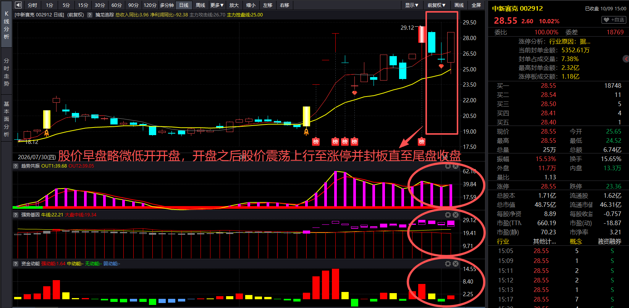Viewport: 629px width, 308px height.
Task: Open help for the 强势基因 indicator
Action: 16,215
